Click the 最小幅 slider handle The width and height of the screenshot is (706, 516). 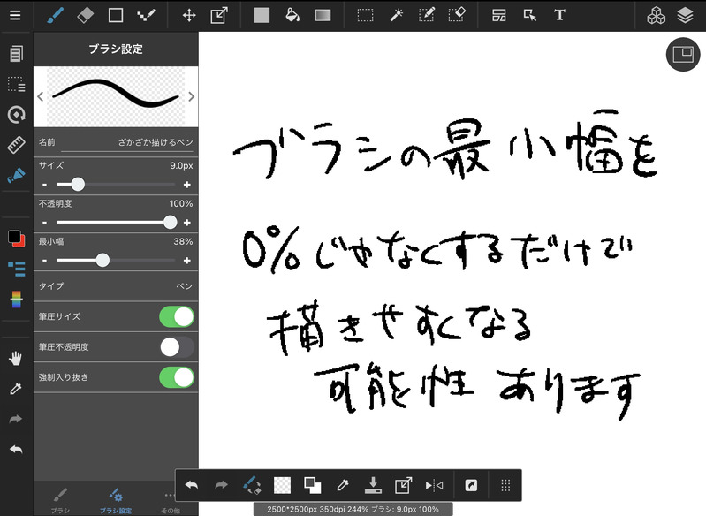102,260
